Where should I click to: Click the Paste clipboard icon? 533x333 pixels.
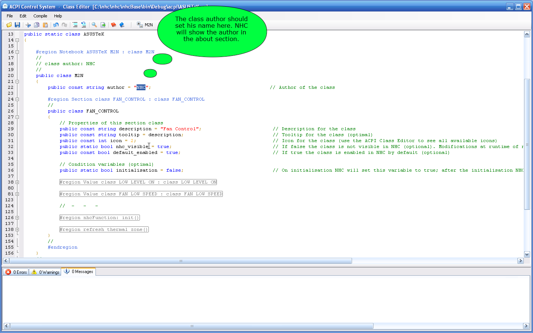coord(45,25)
